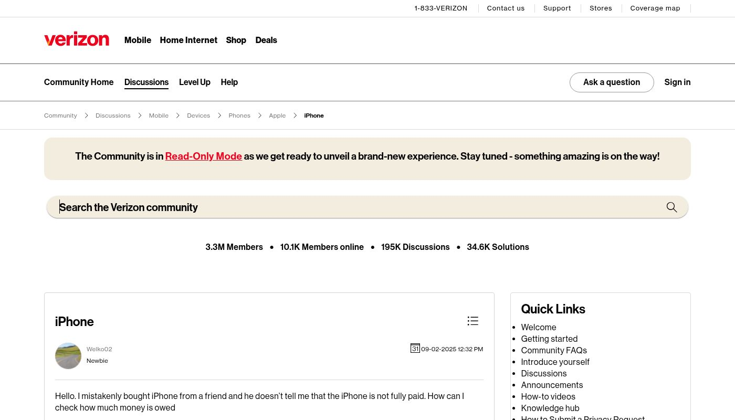The image size is (735, 420).
Task: Click the Verizon logo
Action: tap(77, 40)
